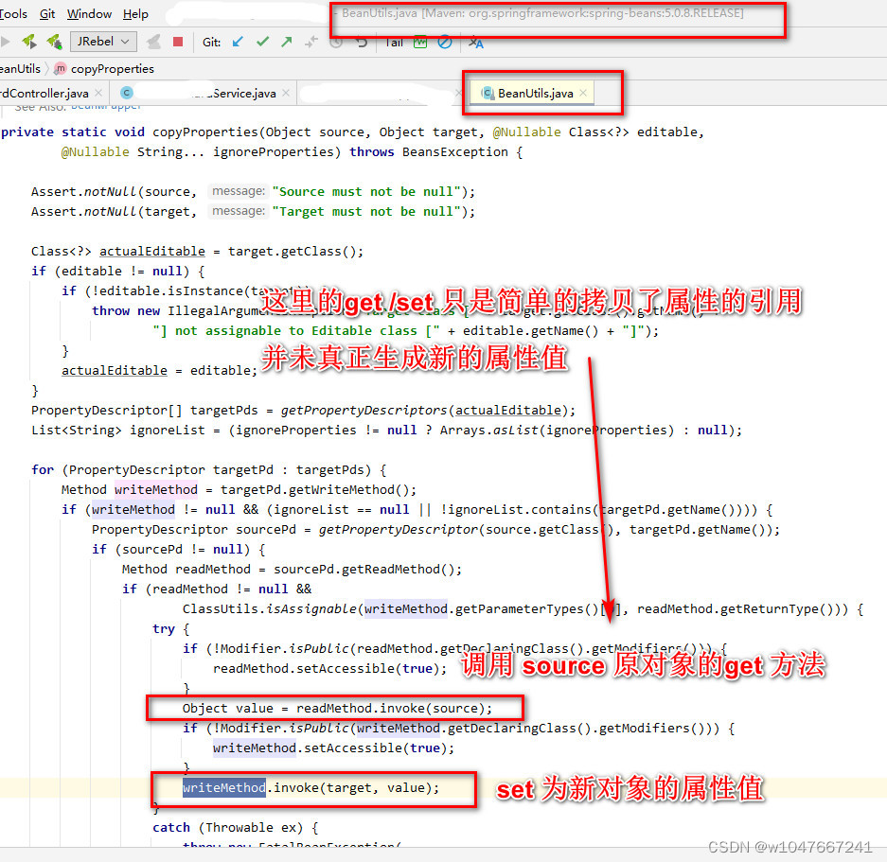Viewport: 887px width, 862px height.
Task: Click the highlighted writeMethod in invoke line
Action: 224,787
